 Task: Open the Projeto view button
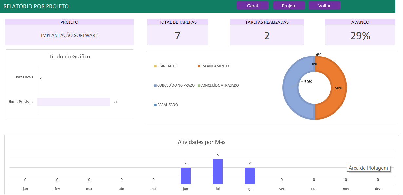point(289,6)
